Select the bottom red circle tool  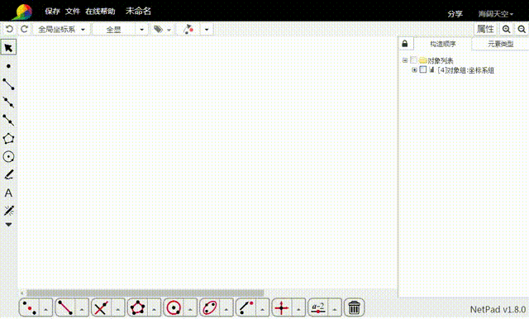click(x=174, y=307)
